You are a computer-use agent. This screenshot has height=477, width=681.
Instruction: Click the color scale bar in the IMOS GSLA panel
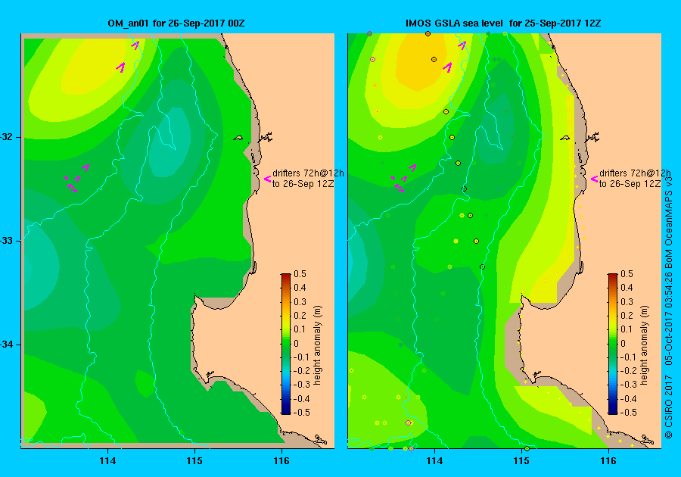[x=612, y=344]
